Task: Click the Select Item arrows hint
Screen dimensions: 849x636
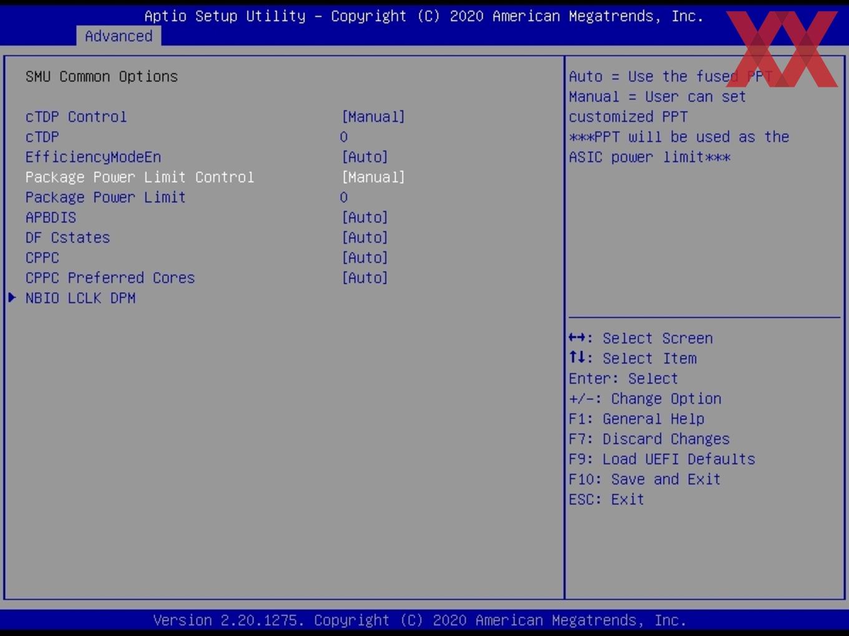Action: (632, 358)
